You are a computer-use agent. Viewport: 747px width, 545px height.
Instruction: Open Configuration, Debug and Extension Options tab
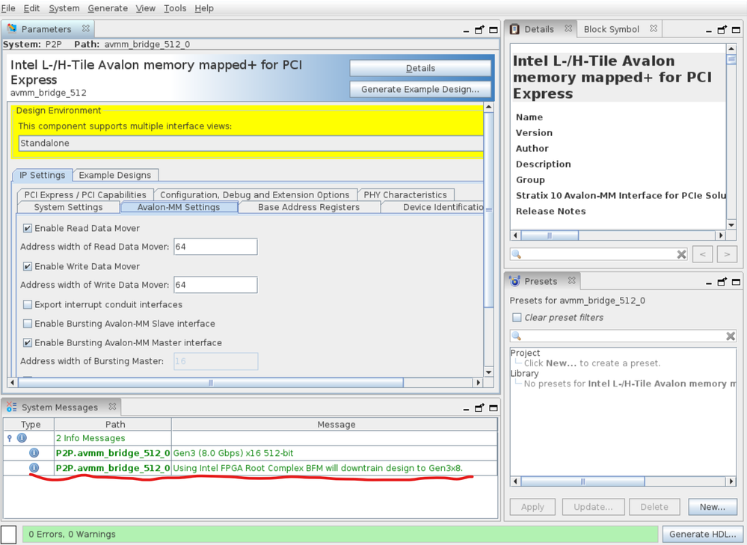pyautogui.click(x=255, y=195)
